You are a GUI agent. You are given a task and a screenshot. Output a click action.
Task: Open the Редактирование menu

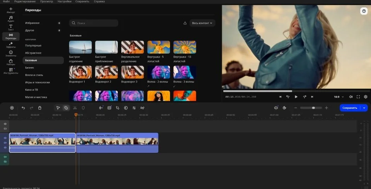tap(25, 2)
